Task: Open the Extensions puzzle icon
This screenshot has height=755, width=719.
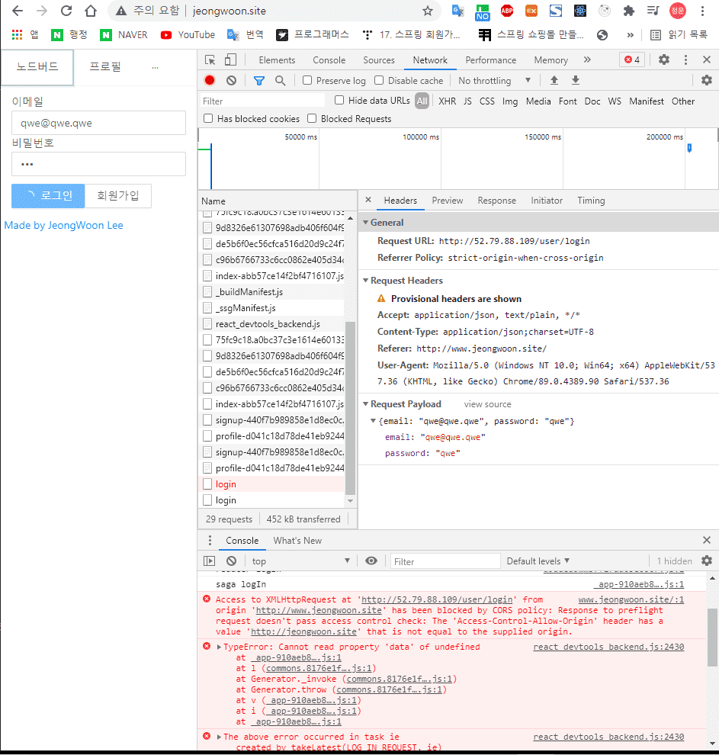Action: point(628,11)
